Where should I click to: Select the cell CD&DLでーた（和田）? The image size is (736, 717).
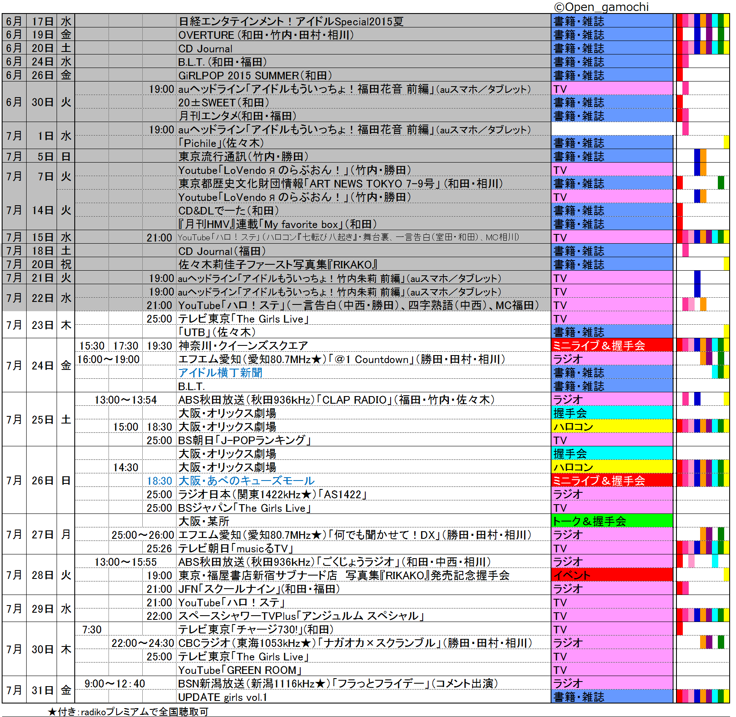364,210
